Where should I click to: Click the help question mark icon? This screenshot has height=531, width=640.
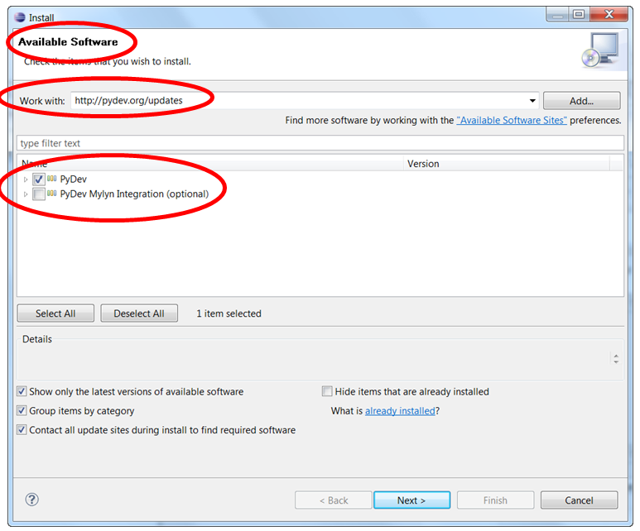(32, 500)
